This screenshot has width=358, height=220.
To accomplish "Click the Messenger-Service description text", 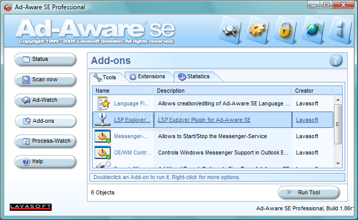I will coord(212,136).
